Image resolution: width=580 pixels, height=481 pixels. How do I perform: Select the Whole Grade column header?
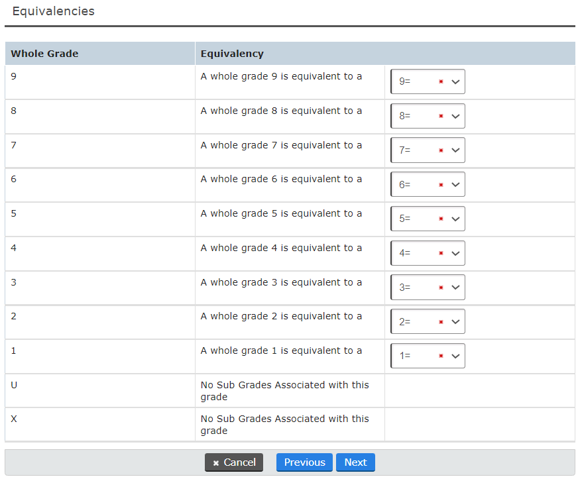(x=44, y=53)
